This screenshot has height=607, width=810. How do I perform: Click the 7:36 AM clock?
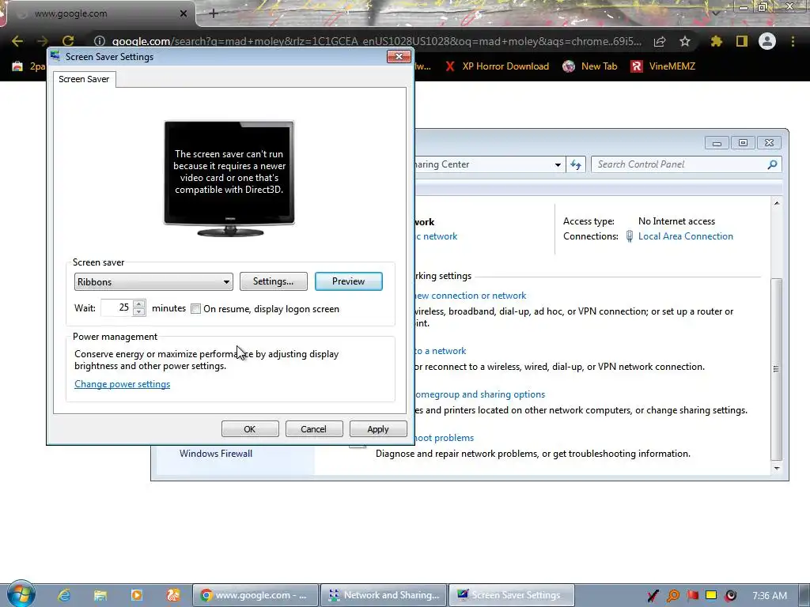point(770,596)
